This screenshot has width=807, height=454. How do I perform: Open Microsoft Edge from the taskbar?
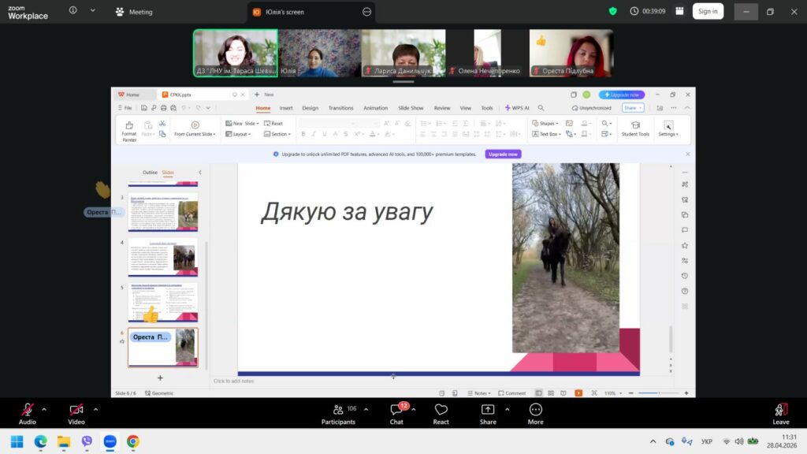pyautogui.click(x=40, y=441)
